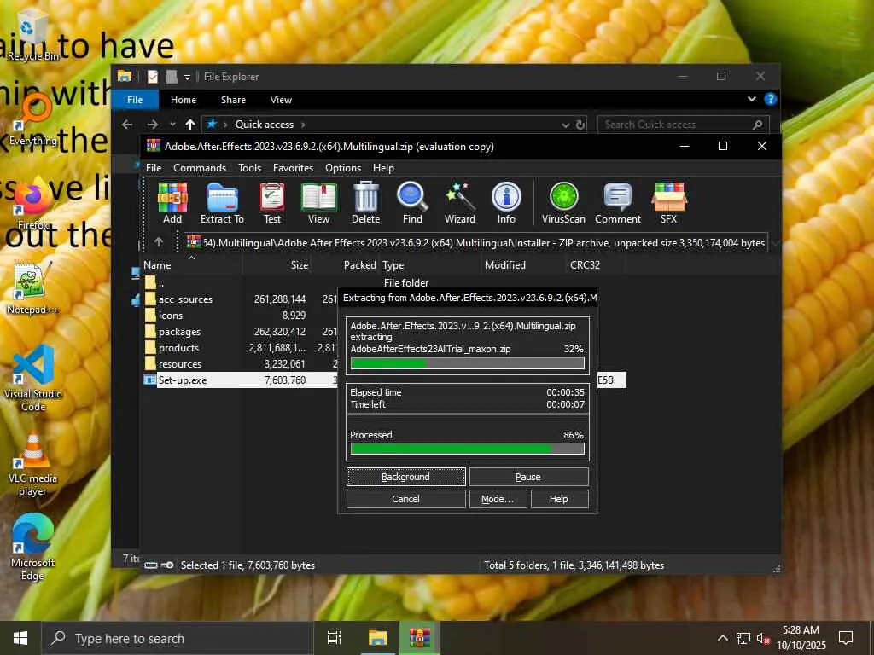Open the Options menu
Viewport: 874px width, 655px height.
(x=343, y=168)
